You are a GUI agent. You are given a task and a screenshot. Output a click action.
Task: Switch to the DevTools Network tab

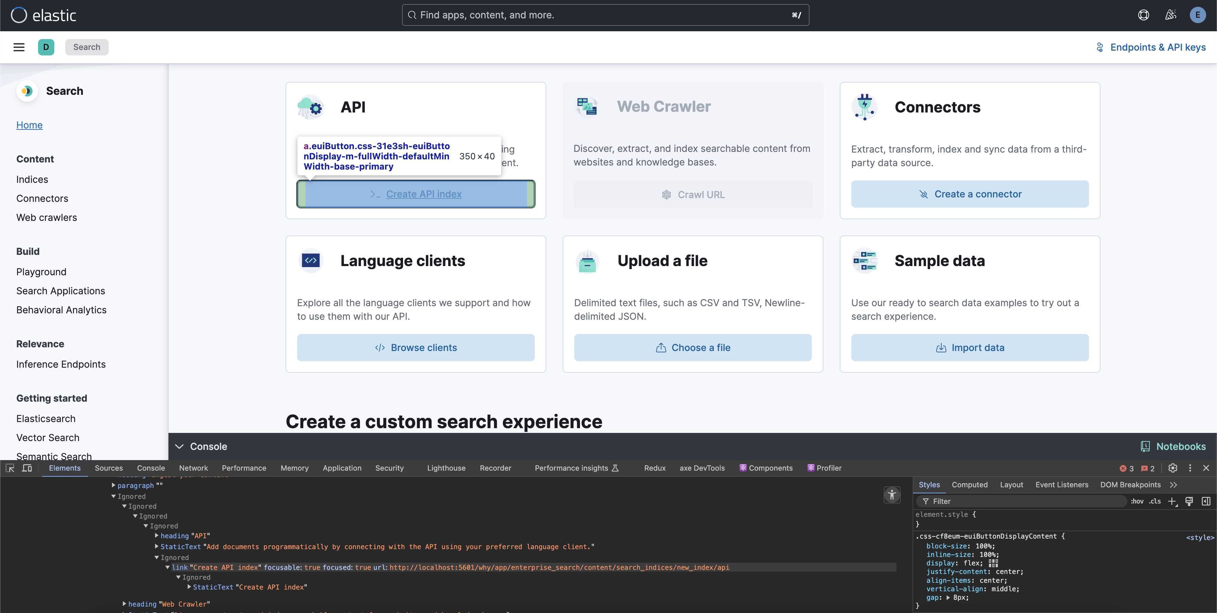(x=193, y=468)
